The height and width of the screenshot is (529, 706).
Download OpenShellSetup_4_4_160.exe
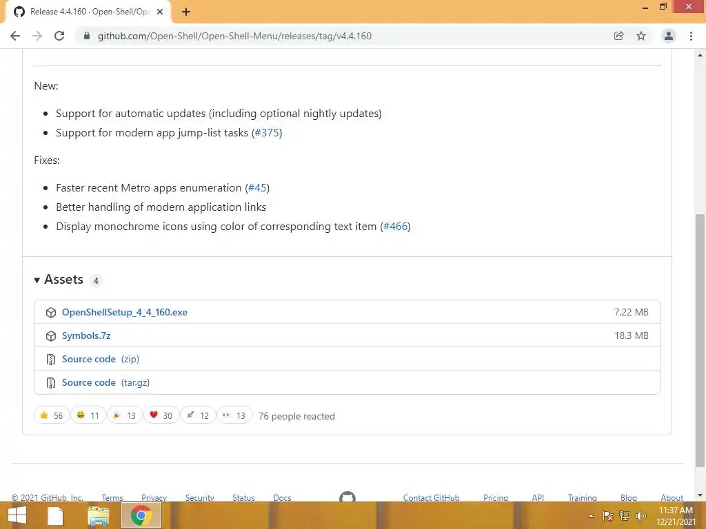124,312
